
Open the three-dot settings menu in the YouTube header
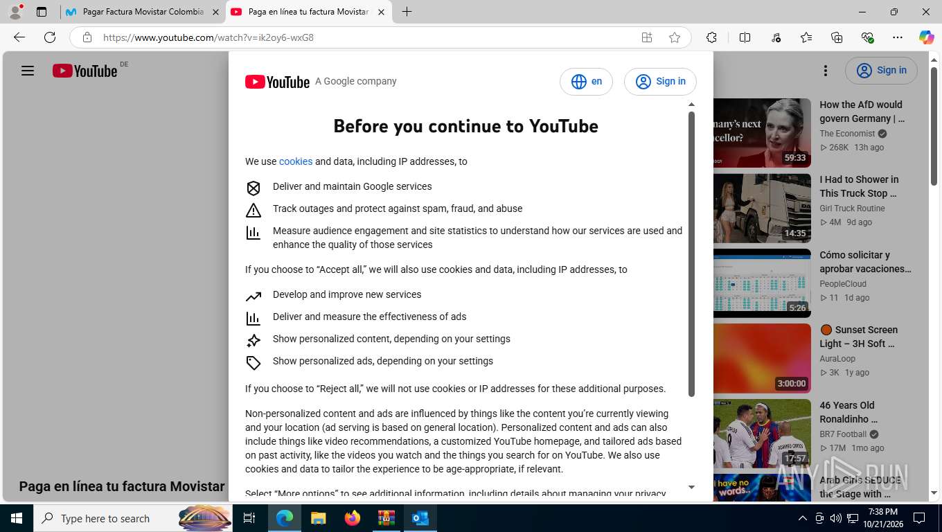(825, 71)
